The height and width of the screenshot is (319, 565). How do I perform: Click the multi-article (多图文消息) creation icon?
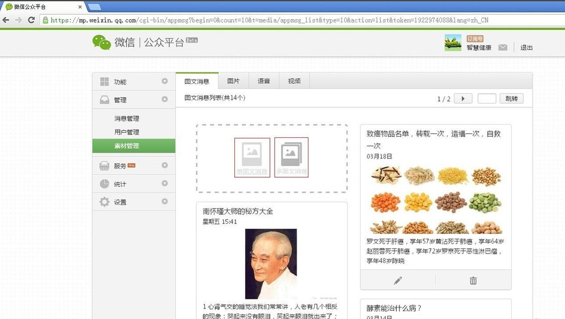point(291,157)
